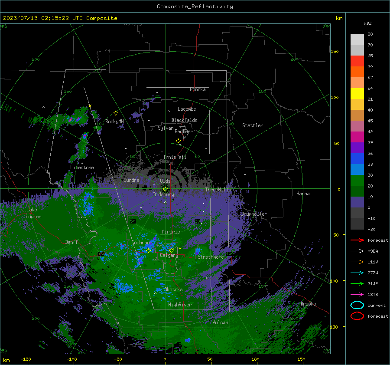Click the white 09EA arrow icon
Screen dimensions: 390x365
click(x=357, y=251)
